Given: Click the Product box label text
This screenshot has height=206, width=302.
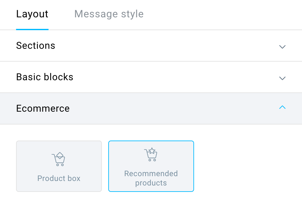Looking at the screenshot, I should tap(59, 178).
